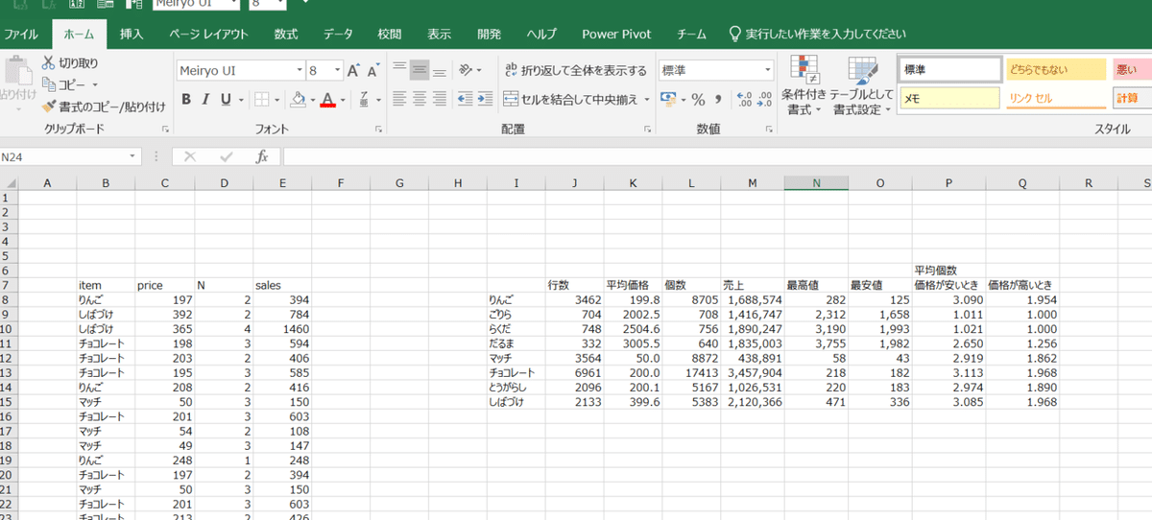Switch to the 挿入 (Insert) tab

(132, 34)
